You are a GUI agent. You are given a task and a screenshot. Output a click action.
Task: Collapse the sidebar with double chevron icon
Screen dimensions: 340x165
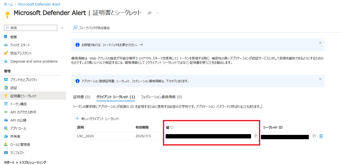click(62, 28)
